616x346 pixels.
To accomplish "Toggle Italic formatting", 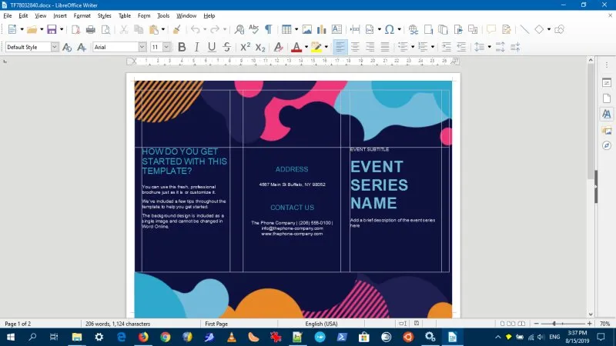I will tap(196, 47).
